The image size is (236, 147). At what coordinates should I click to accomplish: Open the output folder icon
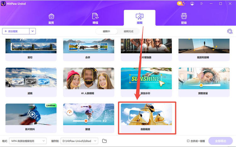tap(104, 141)
